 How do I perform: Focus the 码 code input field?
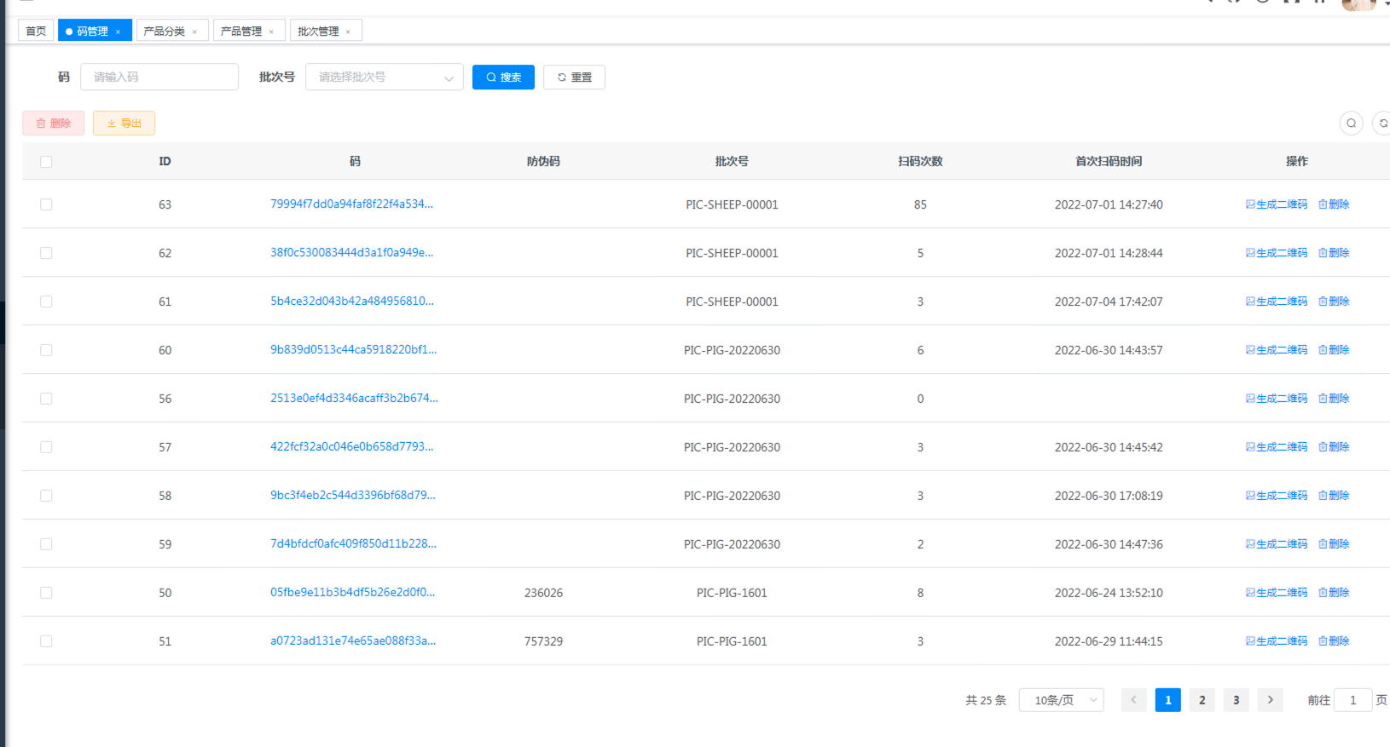click(x=159, y=77)
